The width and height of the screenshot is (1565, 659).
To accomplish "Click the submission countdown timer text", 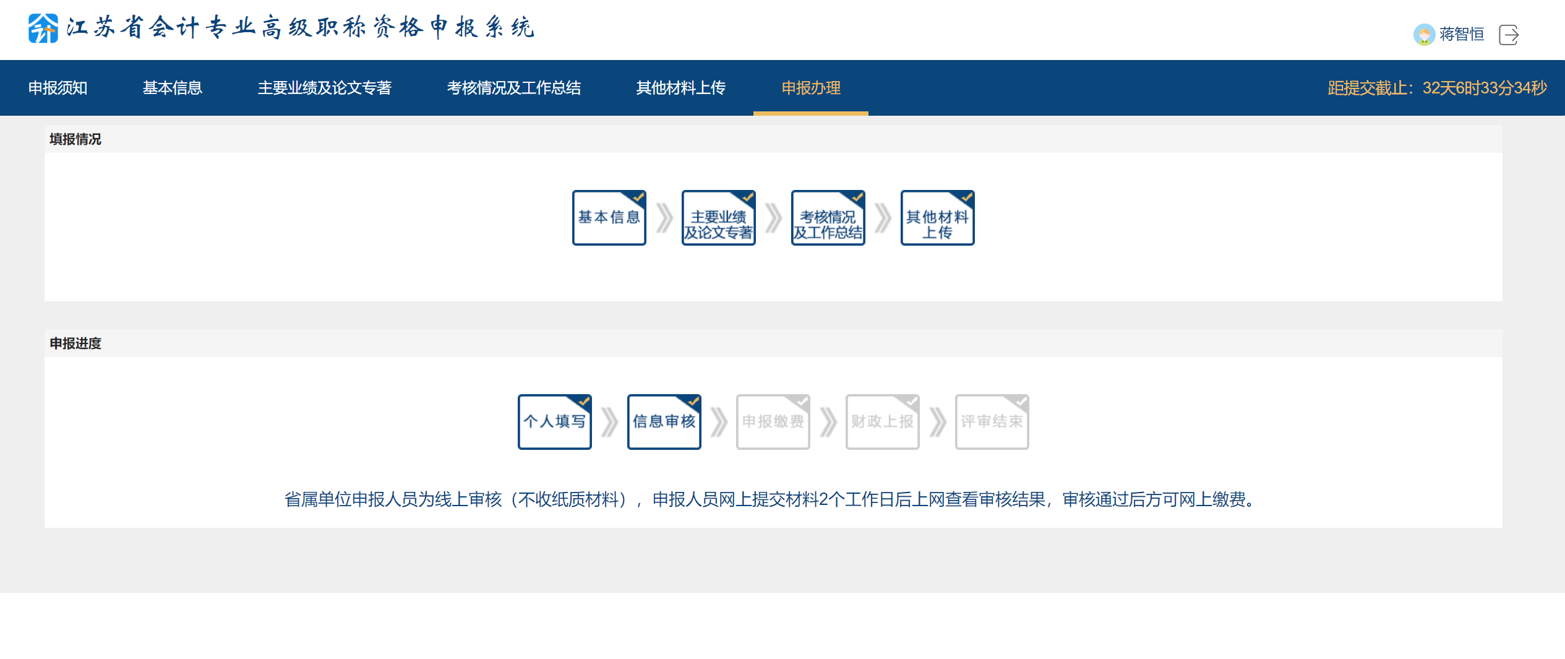I will 1435,88.
